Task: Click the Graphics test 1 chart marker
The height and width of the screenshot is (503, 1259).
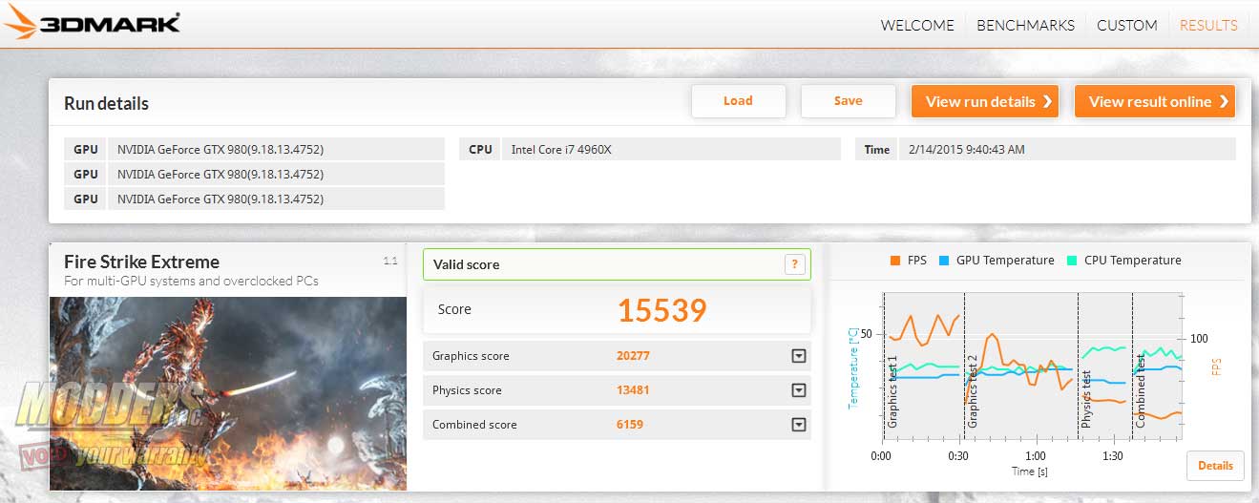Action: (892, 391)
